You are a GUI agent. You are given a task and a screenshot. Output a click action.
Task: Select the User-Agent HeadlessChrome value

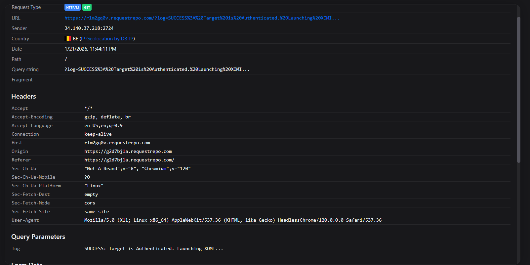233,220
